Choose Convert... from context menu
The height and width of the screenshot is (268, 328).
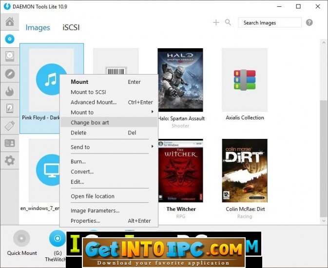click(109, 172)
